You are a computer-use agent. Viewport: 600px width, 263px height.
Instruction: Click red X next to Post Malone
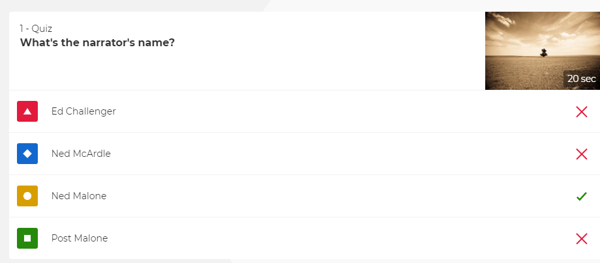(x=582, y=239)
